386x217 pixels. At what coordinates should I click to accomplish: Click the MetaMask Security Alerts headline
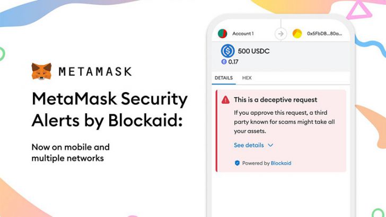110,110
